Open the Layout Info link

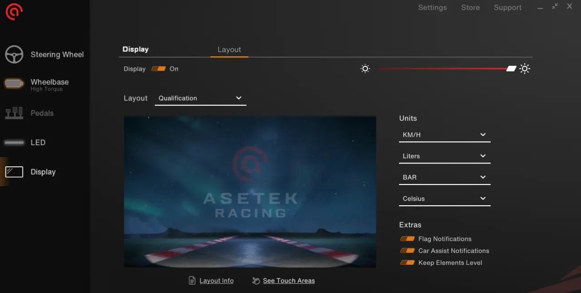tap(217, 281)
